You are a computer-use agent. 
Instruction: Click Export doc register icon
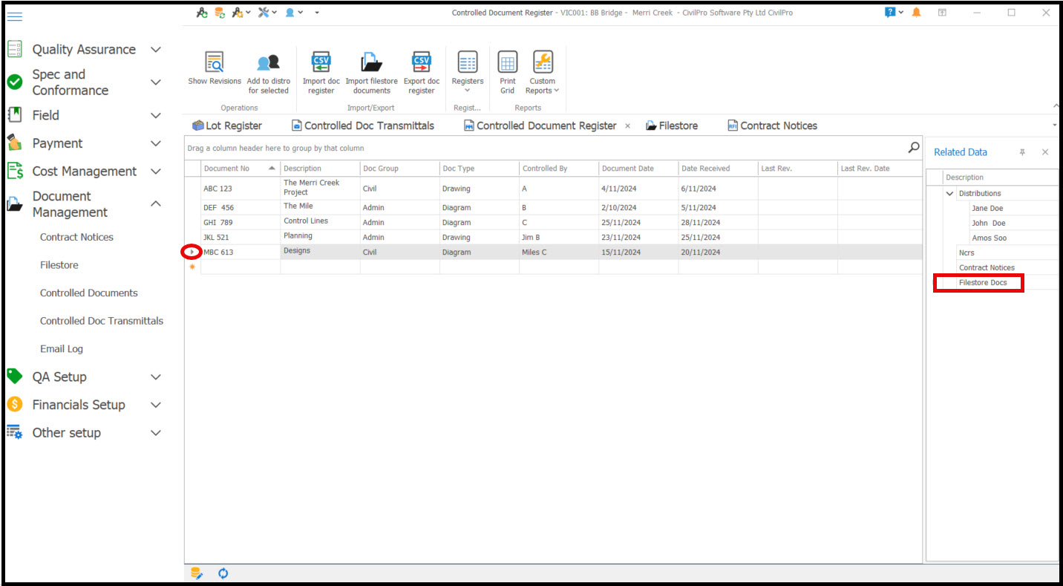pos(421,62)
